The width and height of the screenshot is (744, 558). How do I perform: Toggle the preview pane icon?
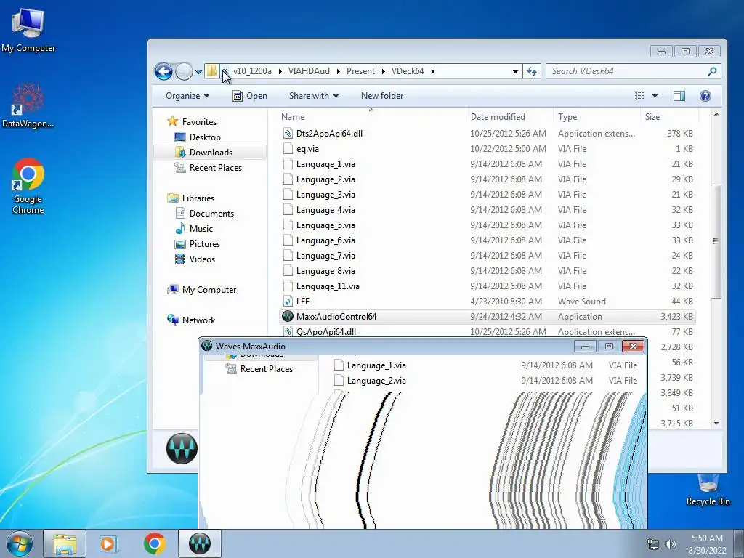point(679,96)
